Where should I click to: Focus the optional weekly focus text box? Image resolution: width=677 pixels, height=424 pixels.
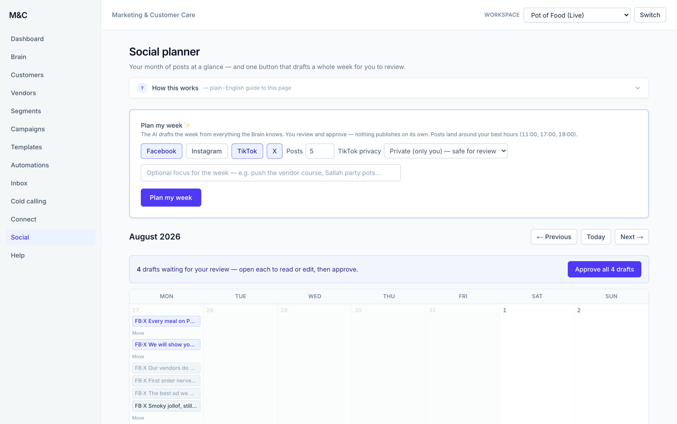point(270,172)
